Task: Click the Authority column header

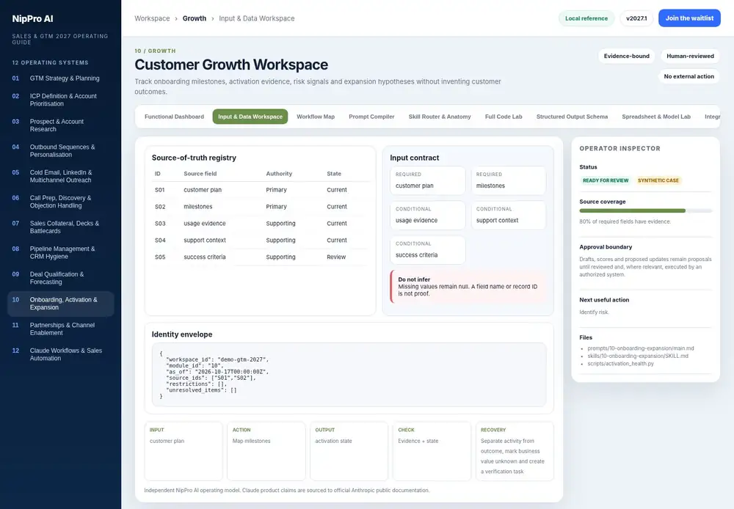Action: (x=279, y=174)
